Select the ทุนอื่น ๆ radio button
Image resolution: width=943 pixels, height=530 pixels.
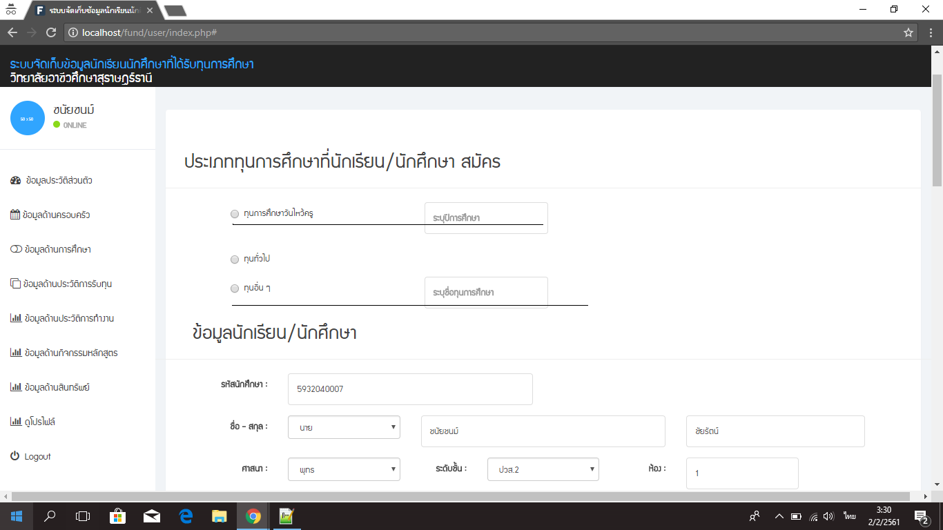click(x=235, y=288)
